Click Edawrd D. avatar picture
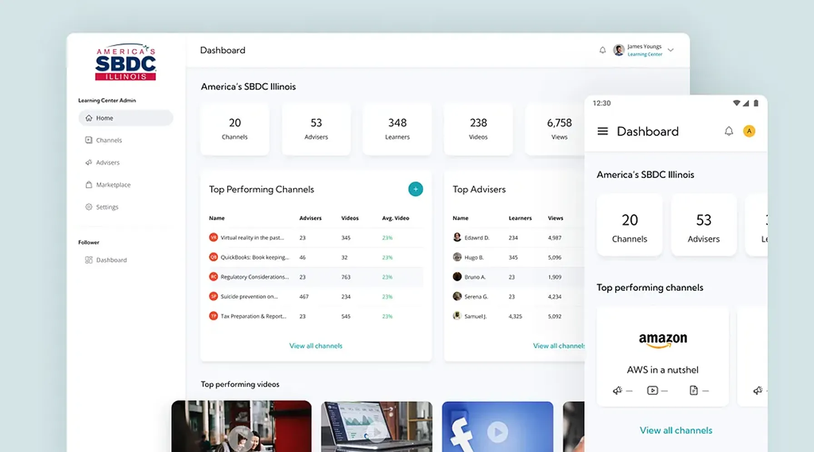Image resolution: width=814 pixels, height=452 pixels. (457, 237)
